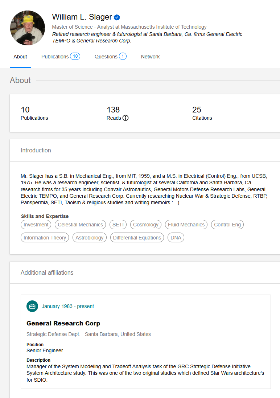This screenshot has width=280, height=398.
Task: Click the publications count badge 10
Action: pos(75,56)
